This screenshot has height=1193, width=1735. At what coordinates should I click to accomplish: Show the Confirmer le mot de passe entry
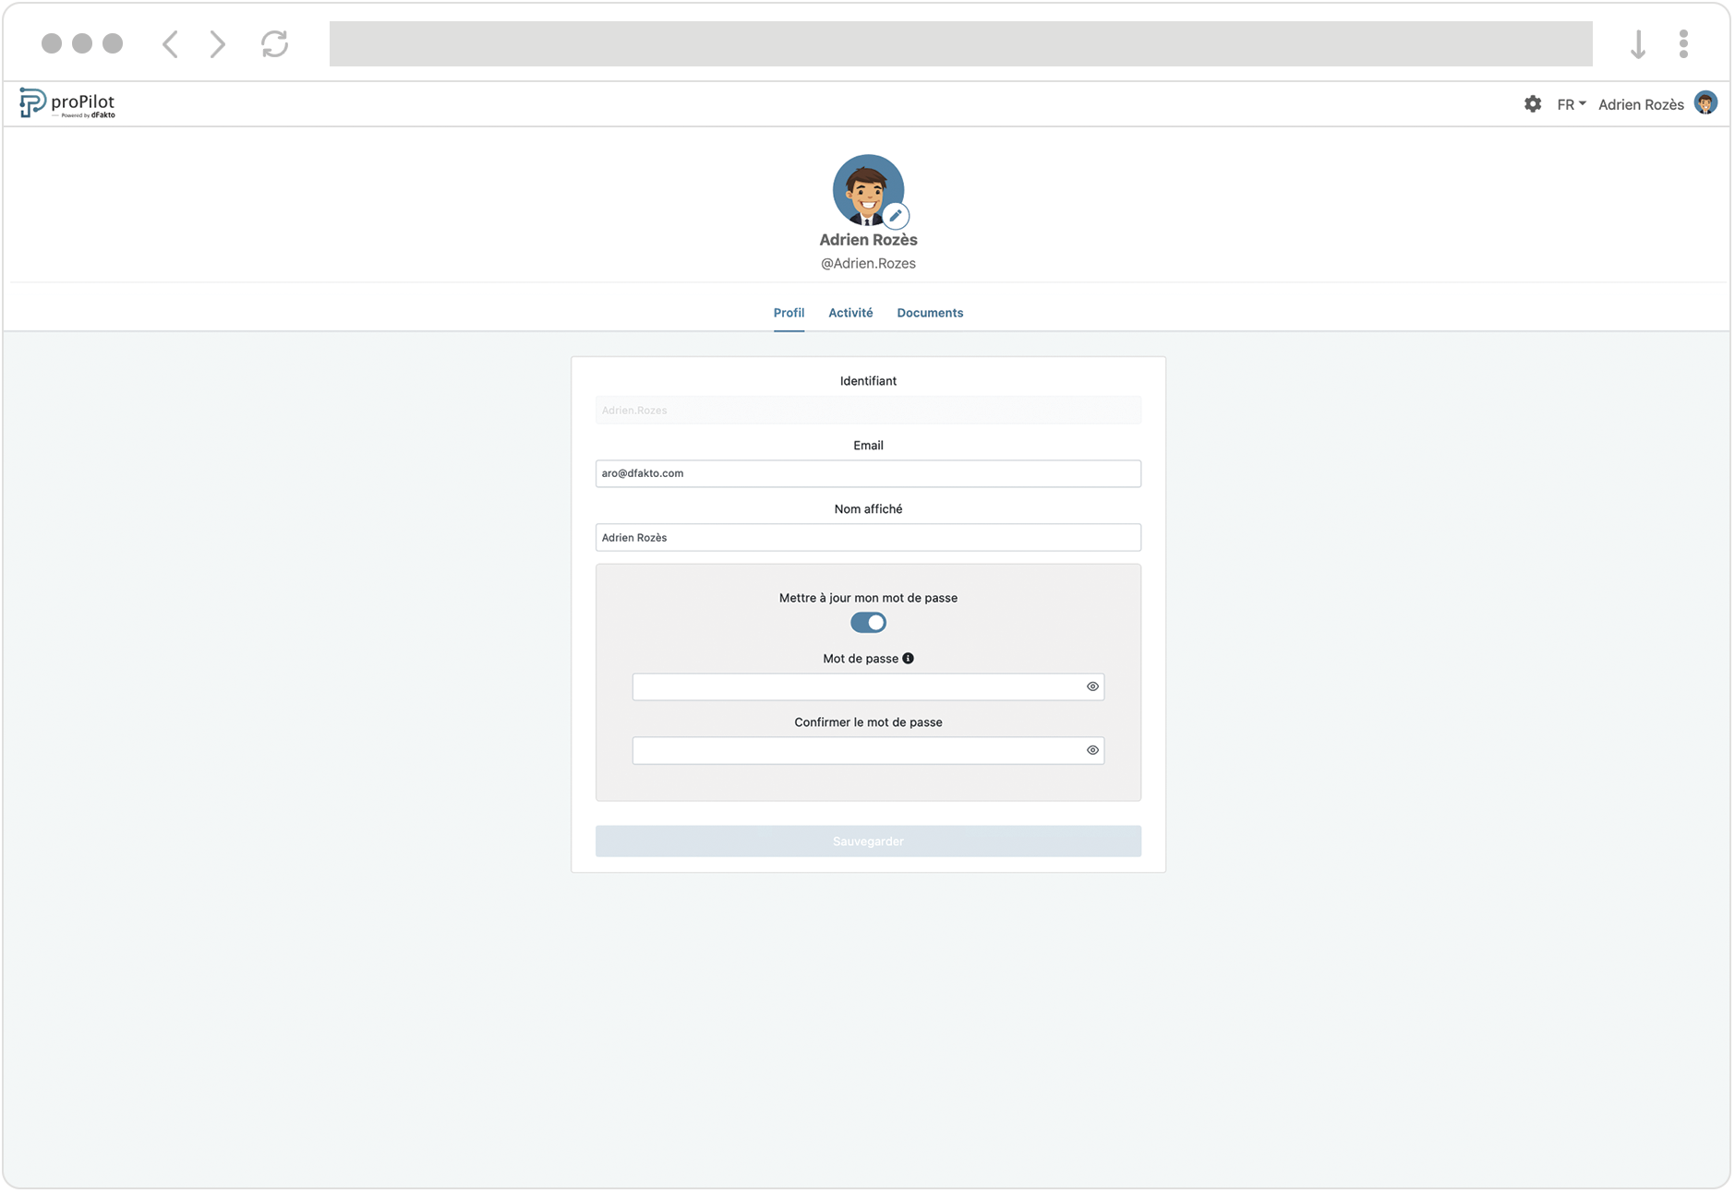[1092, 750]
